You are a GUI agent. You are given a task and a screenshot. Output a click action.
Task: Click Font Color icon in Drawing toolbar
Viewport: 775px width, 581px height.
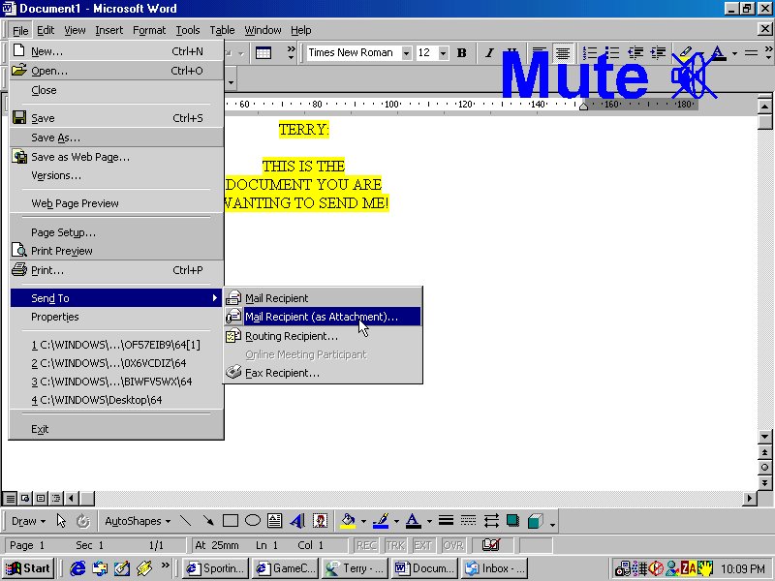(x=414, y=521)
